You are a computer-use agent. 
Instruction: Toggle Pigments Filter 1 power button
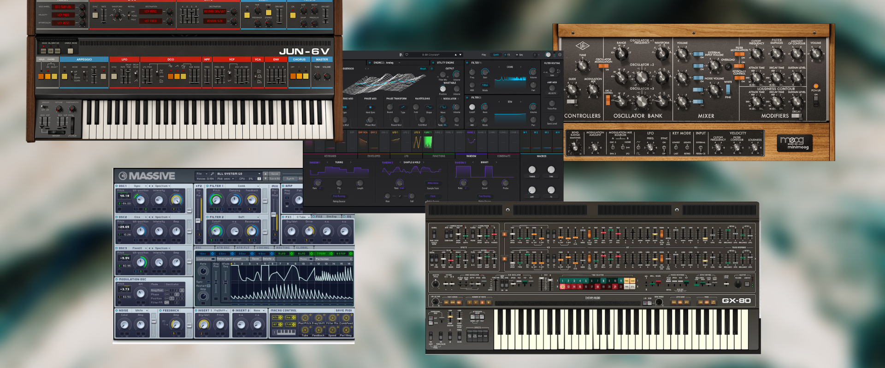click(x=467, y=63)
